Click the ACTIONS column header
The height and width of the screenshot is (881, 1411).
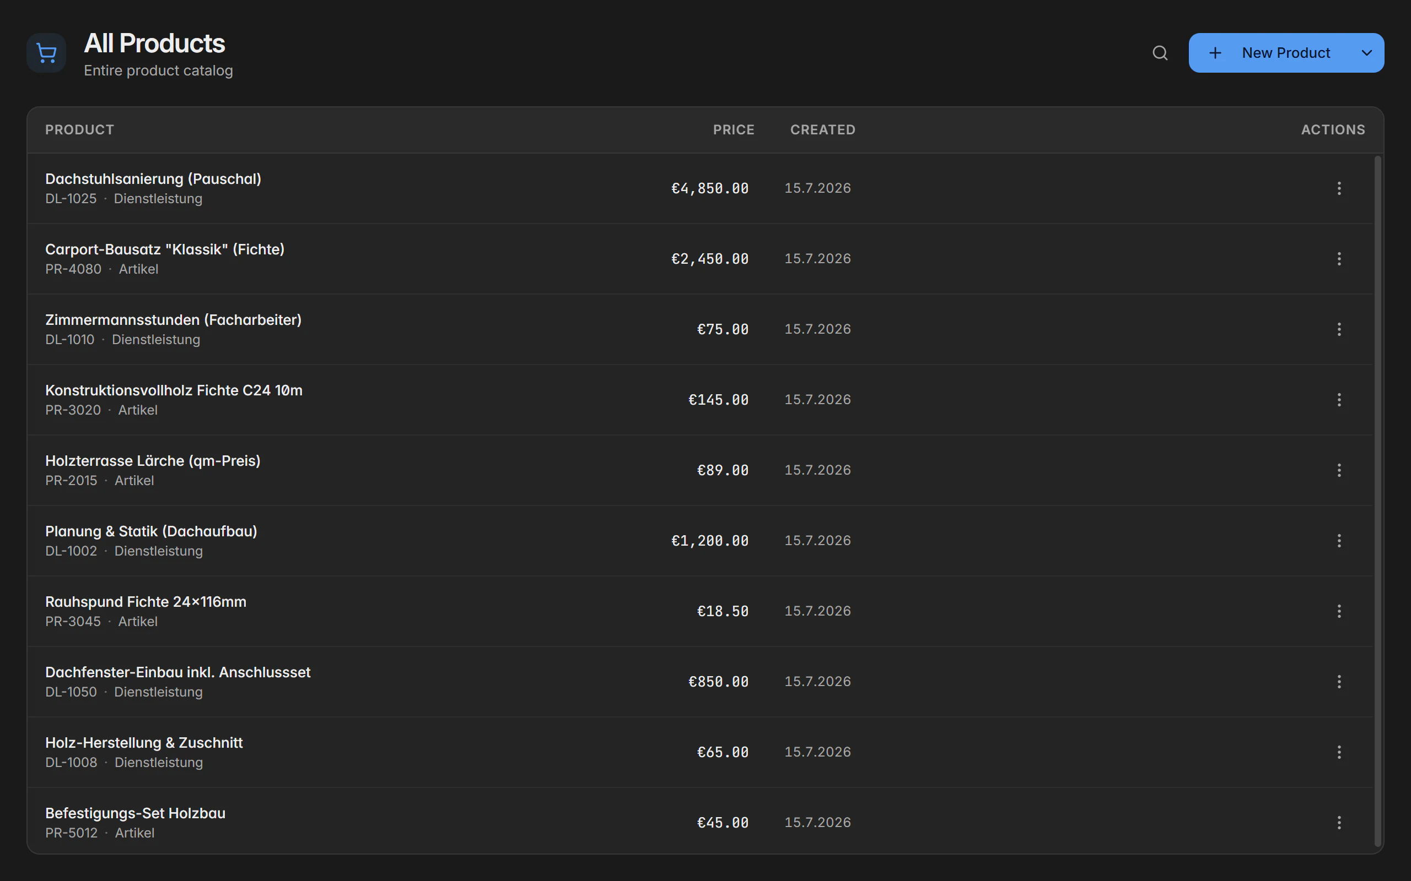pos(1333,130)
